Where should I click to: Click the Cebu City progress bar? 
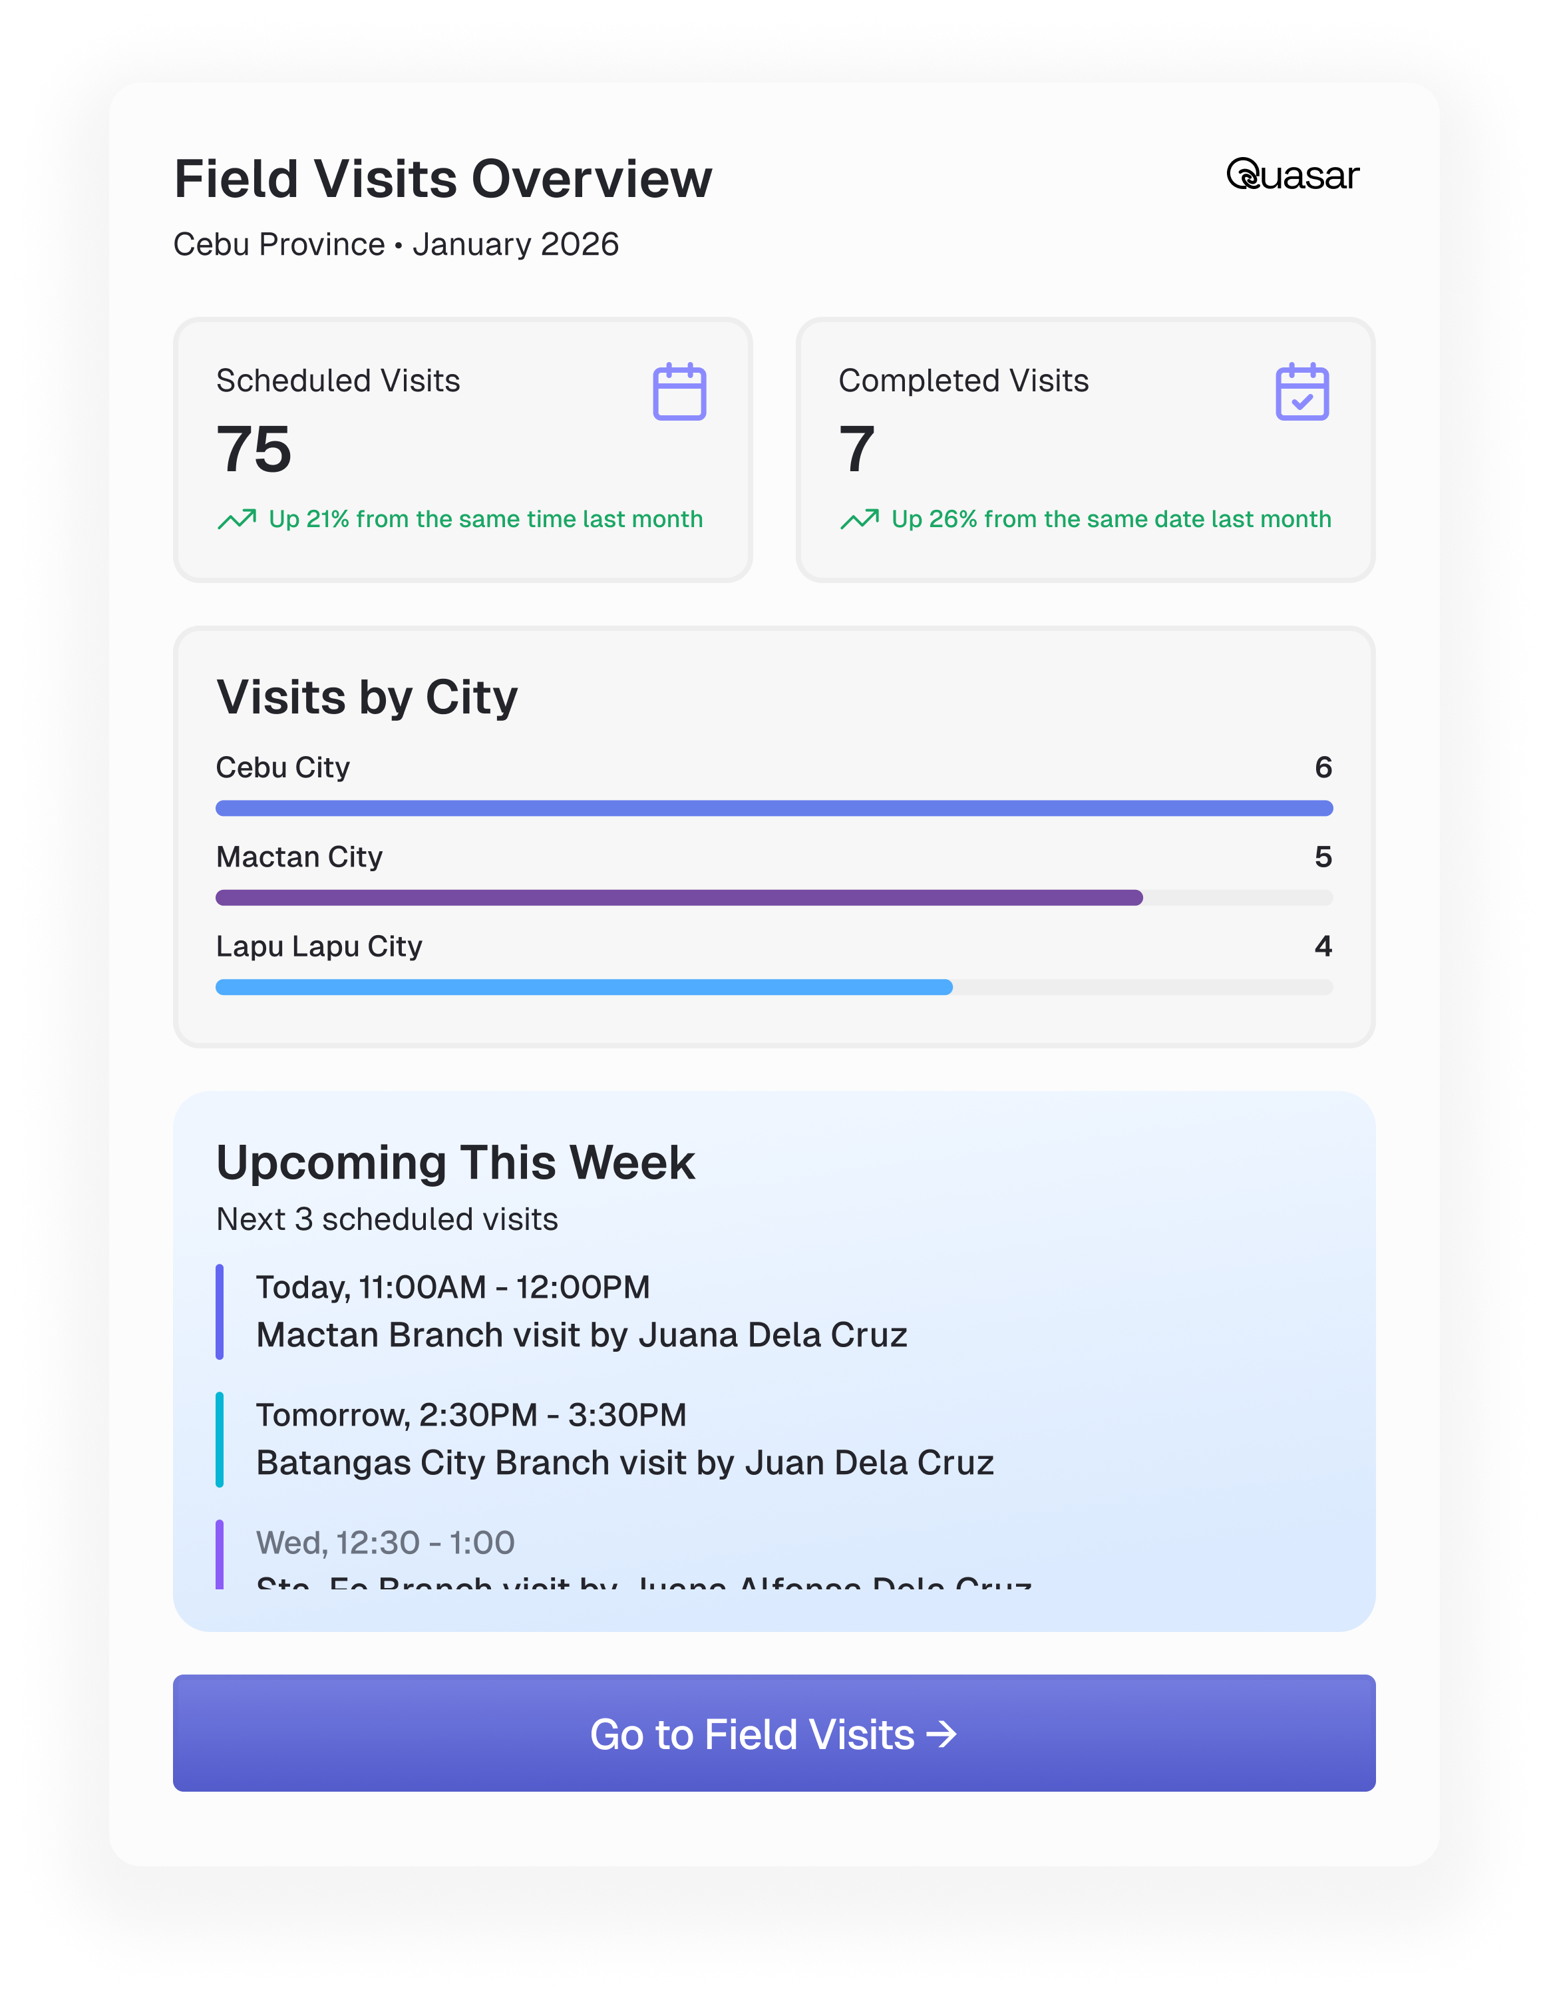coord(774,807)
